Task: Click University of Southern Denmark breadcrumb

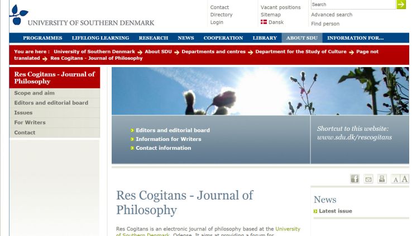Action: coord(94,51)
